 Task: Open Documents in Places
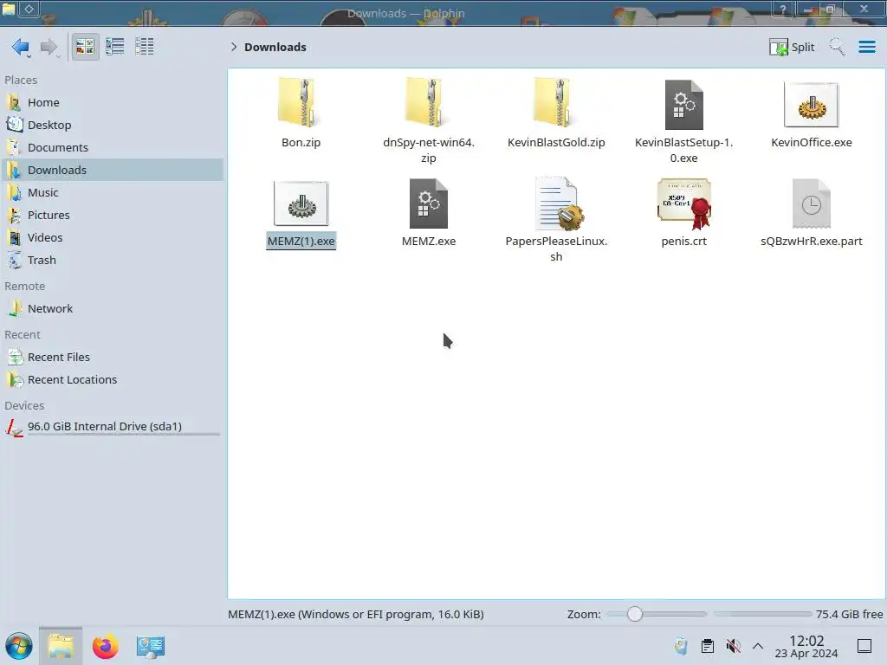pyautogui.click(x=112, y=147)
